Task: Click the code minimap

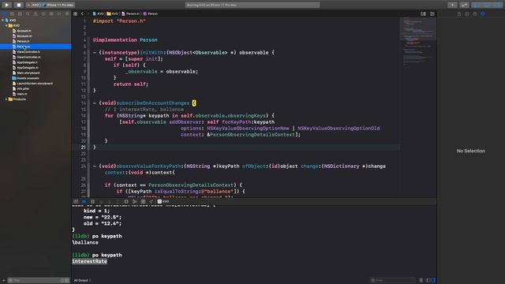Action: 417,42
